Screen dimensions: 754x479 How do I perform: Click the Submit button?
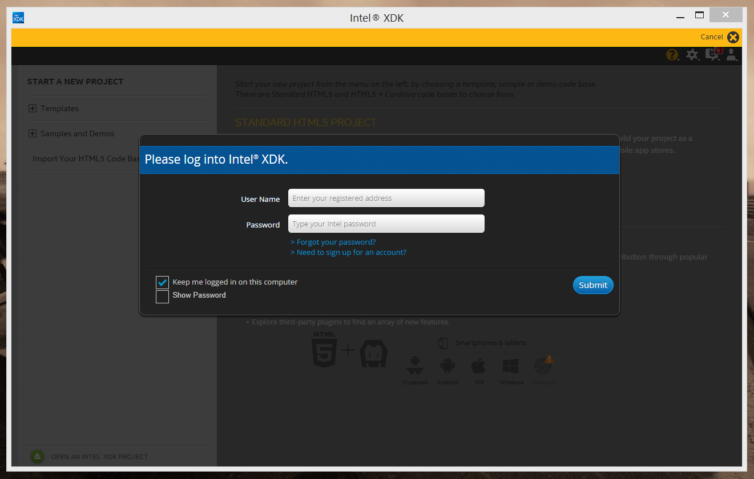tap(593, 285)
